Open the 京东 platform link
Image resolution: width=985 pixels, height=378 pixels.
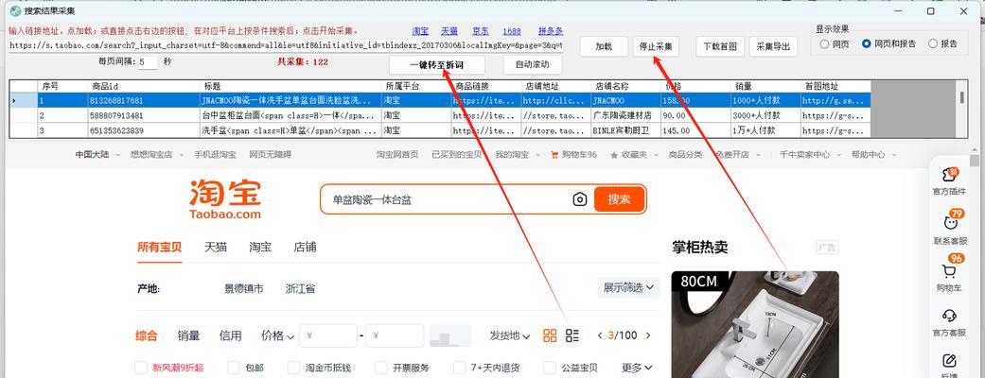[x=481, y=31]
